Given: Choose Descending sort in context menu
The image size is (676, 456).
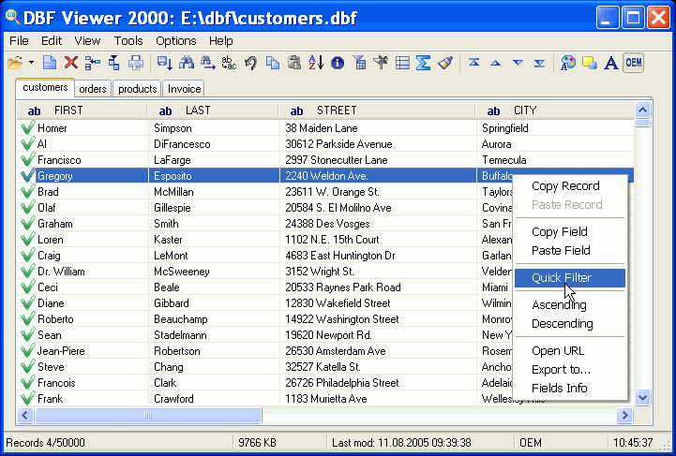Looking at the screenshot, I should [569, 324].
